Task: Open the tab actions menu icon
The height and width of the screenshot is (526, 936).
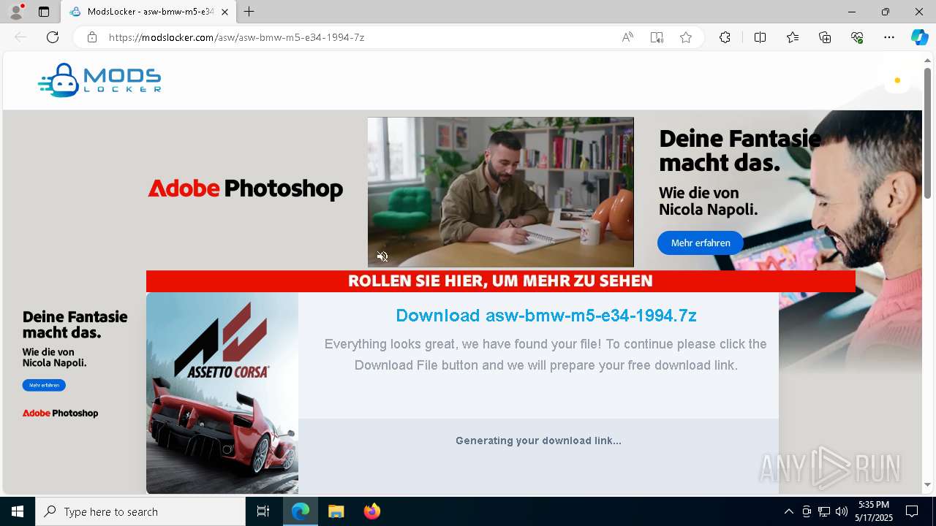Action: pyautogui.click(x=44, y=12)
